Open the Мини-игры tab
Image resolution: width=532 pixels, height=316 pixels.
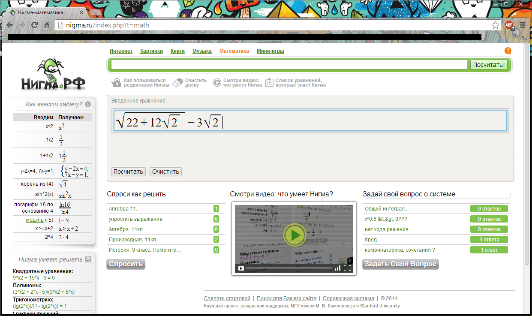coord(270,51)
